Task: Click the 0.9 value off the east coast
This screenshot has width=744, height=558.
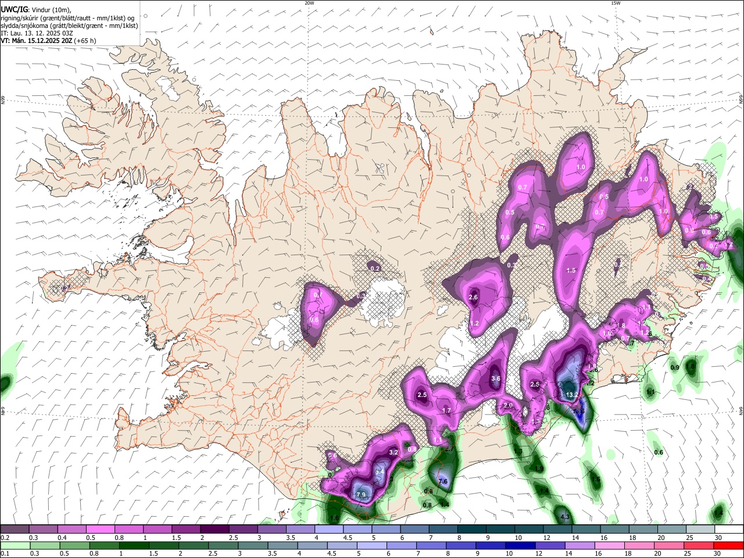Action: tap(675, 368)
